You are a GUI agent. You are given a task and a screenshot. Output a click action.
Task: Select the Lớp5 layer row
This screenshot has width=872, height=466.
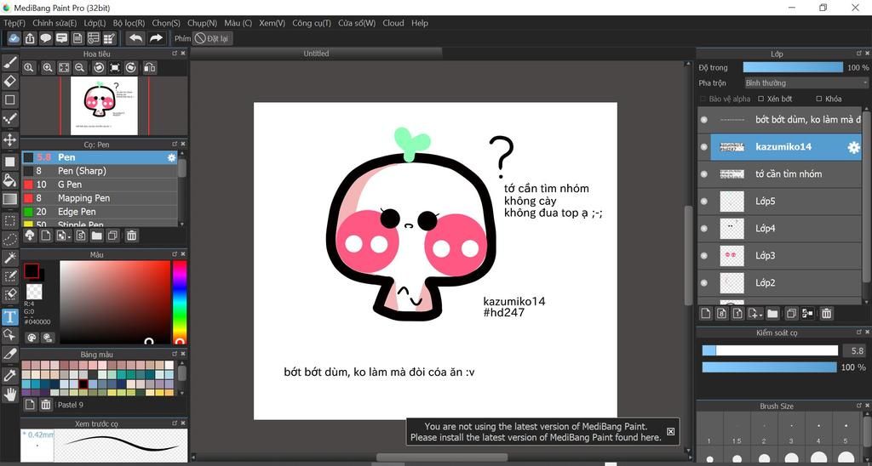[x=780, y=202]
